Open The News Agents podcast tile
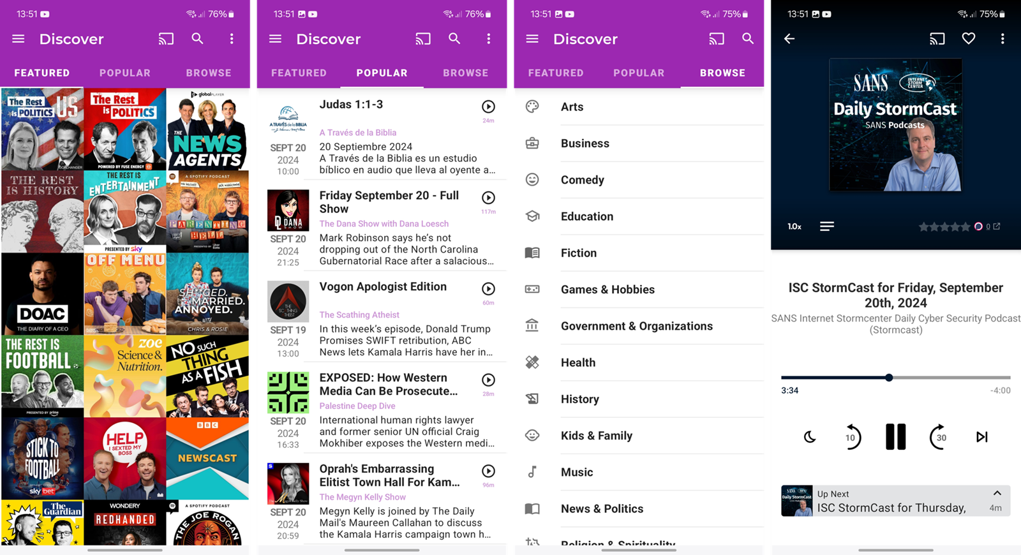Screen dimensions: 1021x555 pyautogui.click(x=207, y=129)
